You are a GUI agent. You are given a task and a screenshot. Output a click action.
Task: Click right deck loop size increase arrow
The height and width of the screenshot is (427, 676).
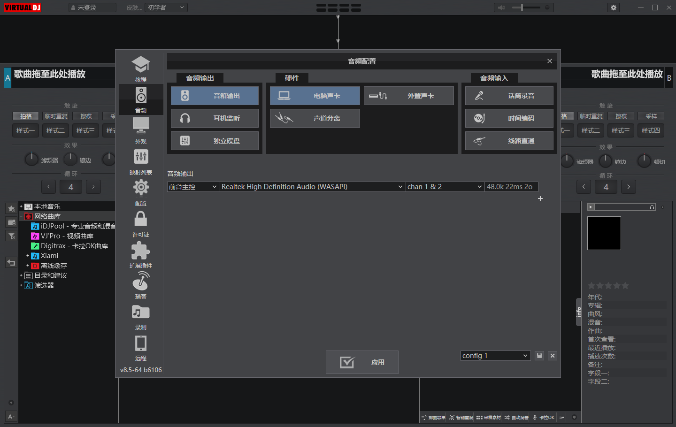(629, 187)
